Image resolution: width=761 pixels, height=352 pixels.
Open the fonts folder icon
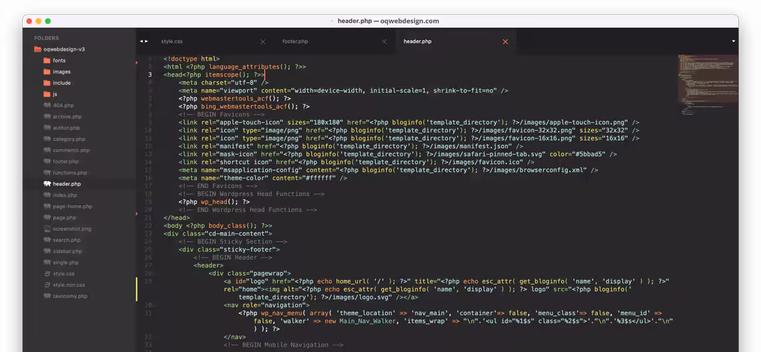[47, 61]
